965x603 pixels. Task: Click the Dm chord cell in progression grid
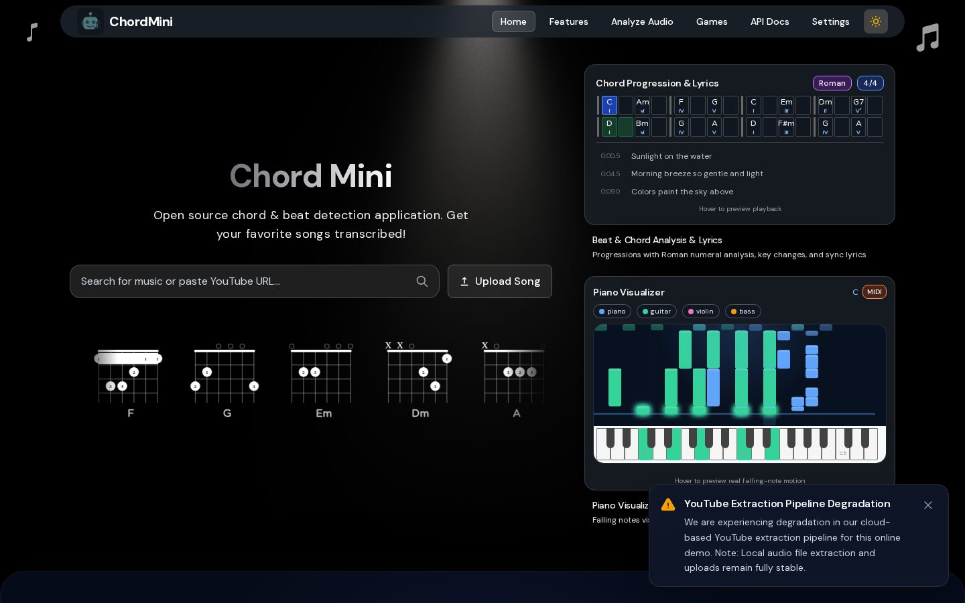coord(825,105)
